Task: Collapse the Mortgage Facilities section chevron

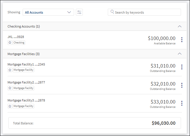Action: click(x=180, y=54)
